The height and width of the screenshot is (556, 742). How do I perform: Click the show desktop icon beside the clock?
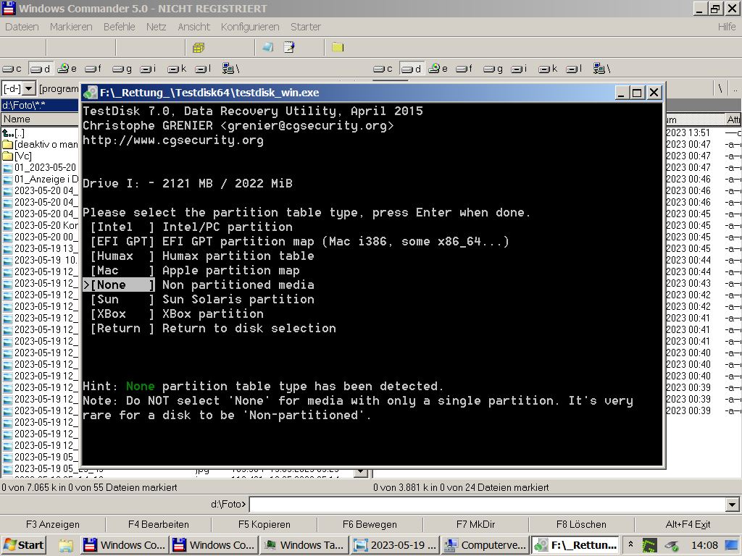pyautogui.click(x=731, y=545)
